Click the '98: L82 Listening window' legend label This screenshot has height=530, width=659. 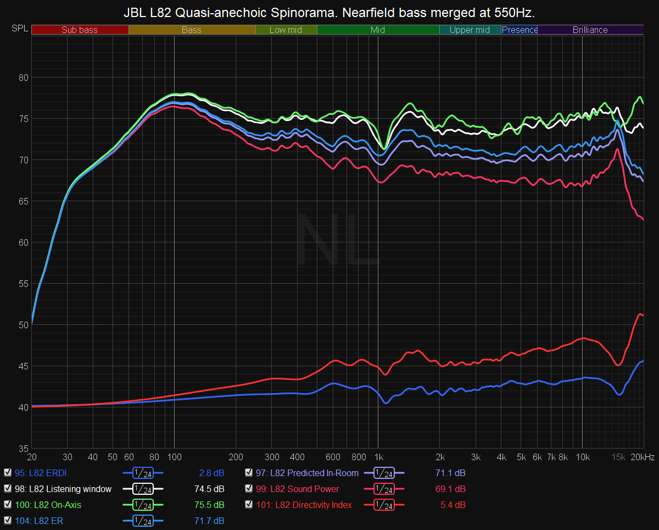63,489
